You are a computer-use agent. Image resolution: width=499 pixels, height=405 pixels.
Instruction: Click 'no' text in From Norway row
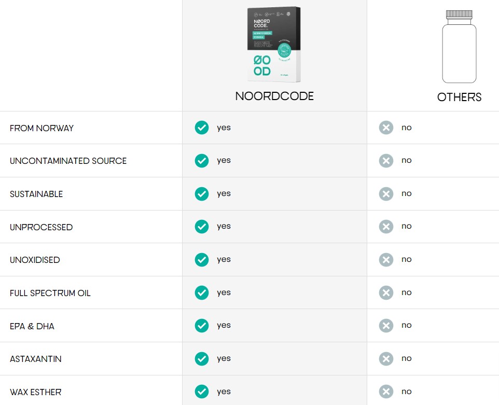[406, 128]
